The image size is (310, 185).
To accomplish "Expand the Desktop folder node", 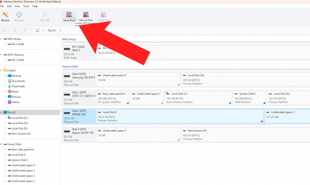I will coord(5,76).
